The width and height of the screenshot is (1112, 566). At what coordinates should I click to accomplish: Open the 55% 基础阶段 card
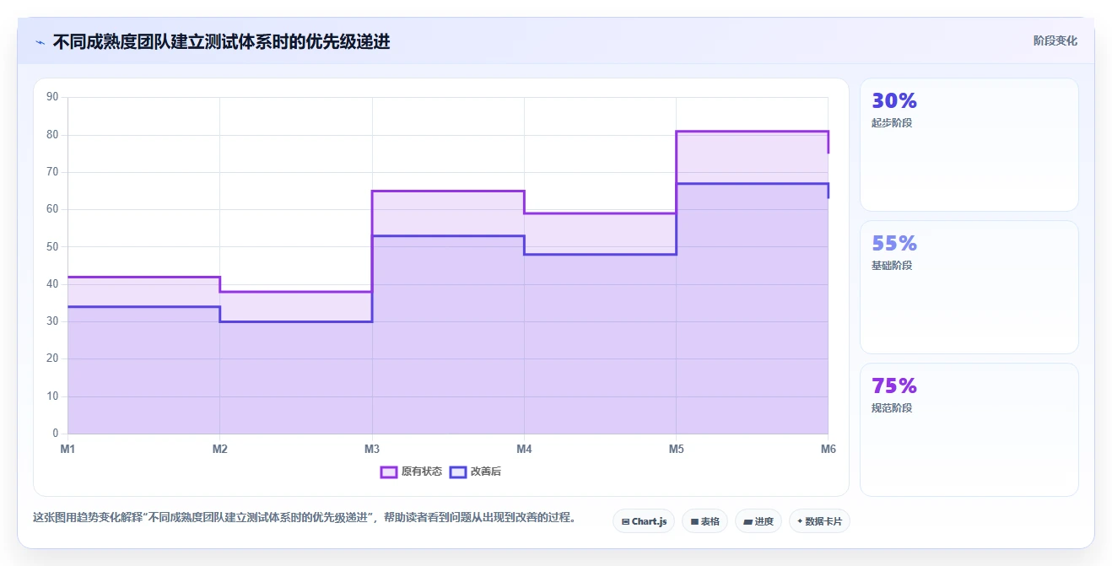(x=969, y=287)
